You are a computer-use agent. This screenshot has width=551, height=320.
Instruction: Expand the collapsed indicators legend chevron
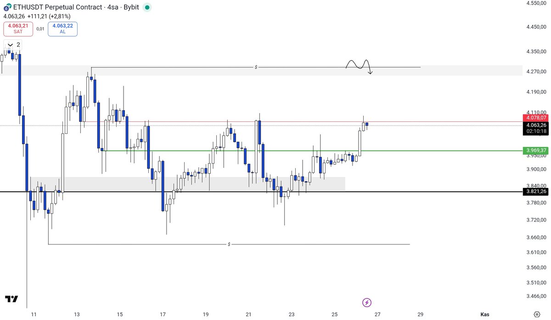click(x=10, y=45)
